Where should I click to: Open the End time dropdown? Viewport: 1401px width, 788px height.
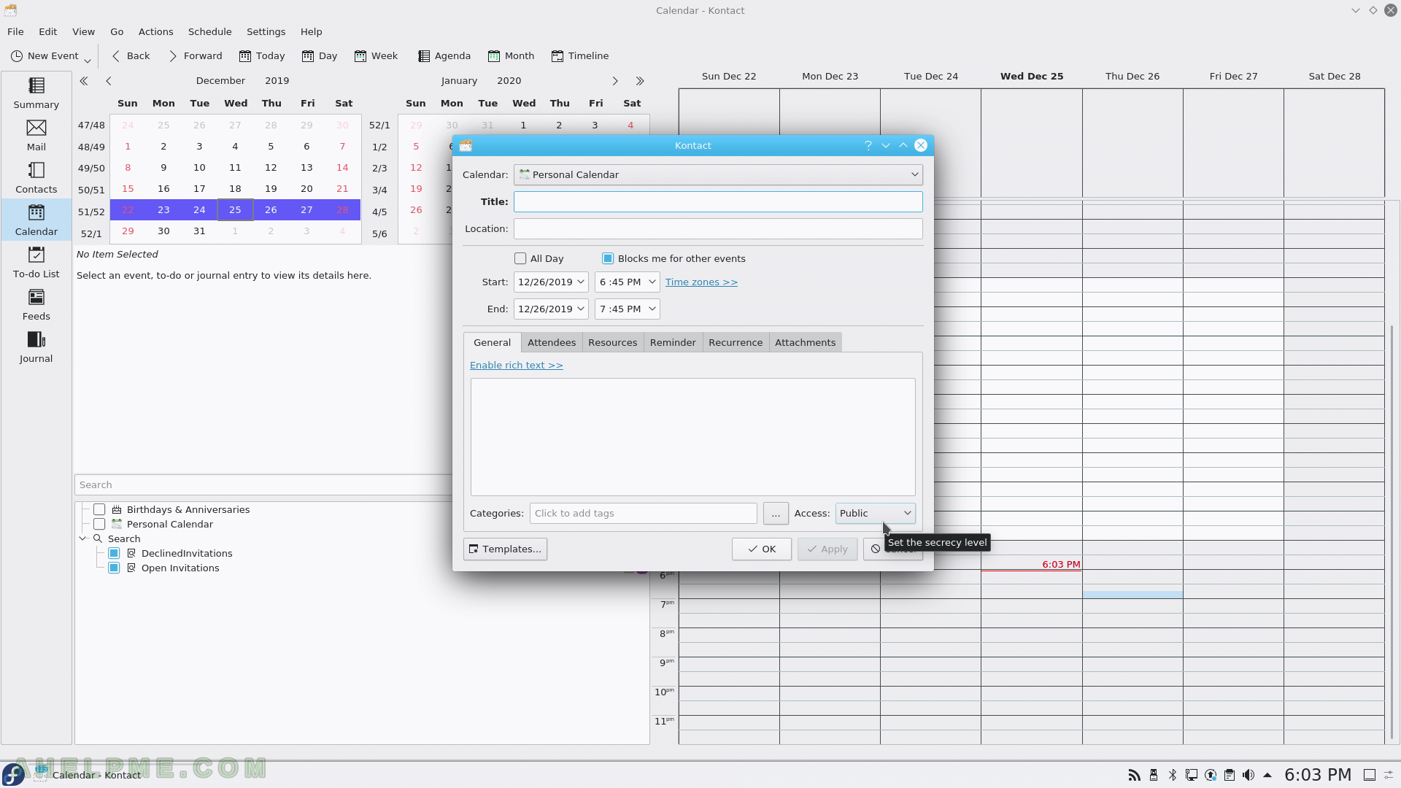[652, 309]
